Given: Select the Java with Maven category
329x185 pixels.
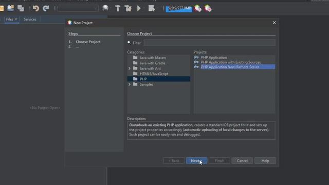Looking at the screenshot, I should (153, 58).
